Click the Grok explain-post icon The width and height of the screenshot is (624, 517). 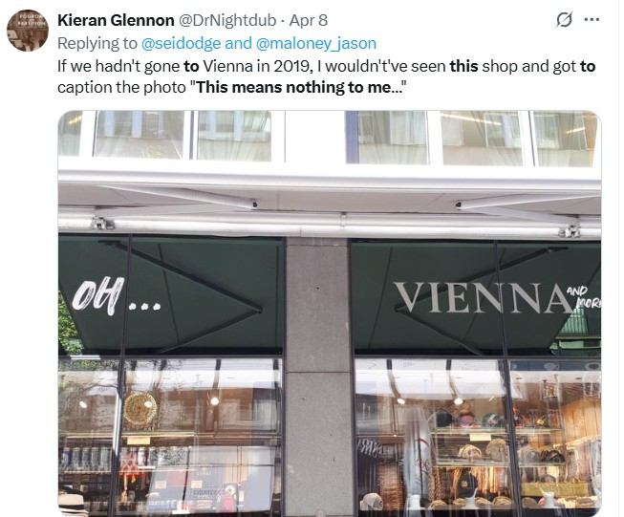click(565, 20)
